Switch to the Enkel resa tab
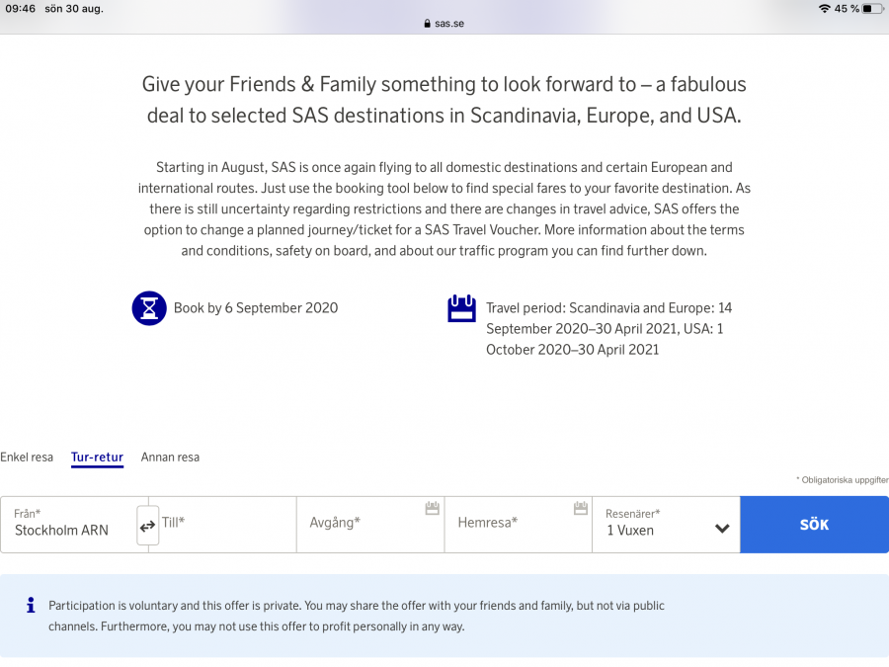The width and height of the screenshot is (889, 667). coord(27,457)
